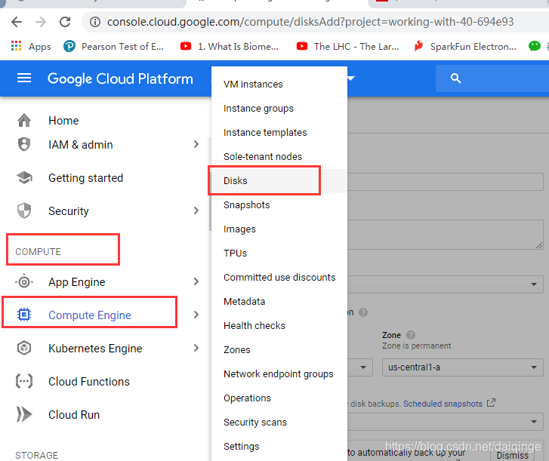Screen dimensions: 549x461
Task: Toggle the hamburger navigation menu
Action: 24,78
